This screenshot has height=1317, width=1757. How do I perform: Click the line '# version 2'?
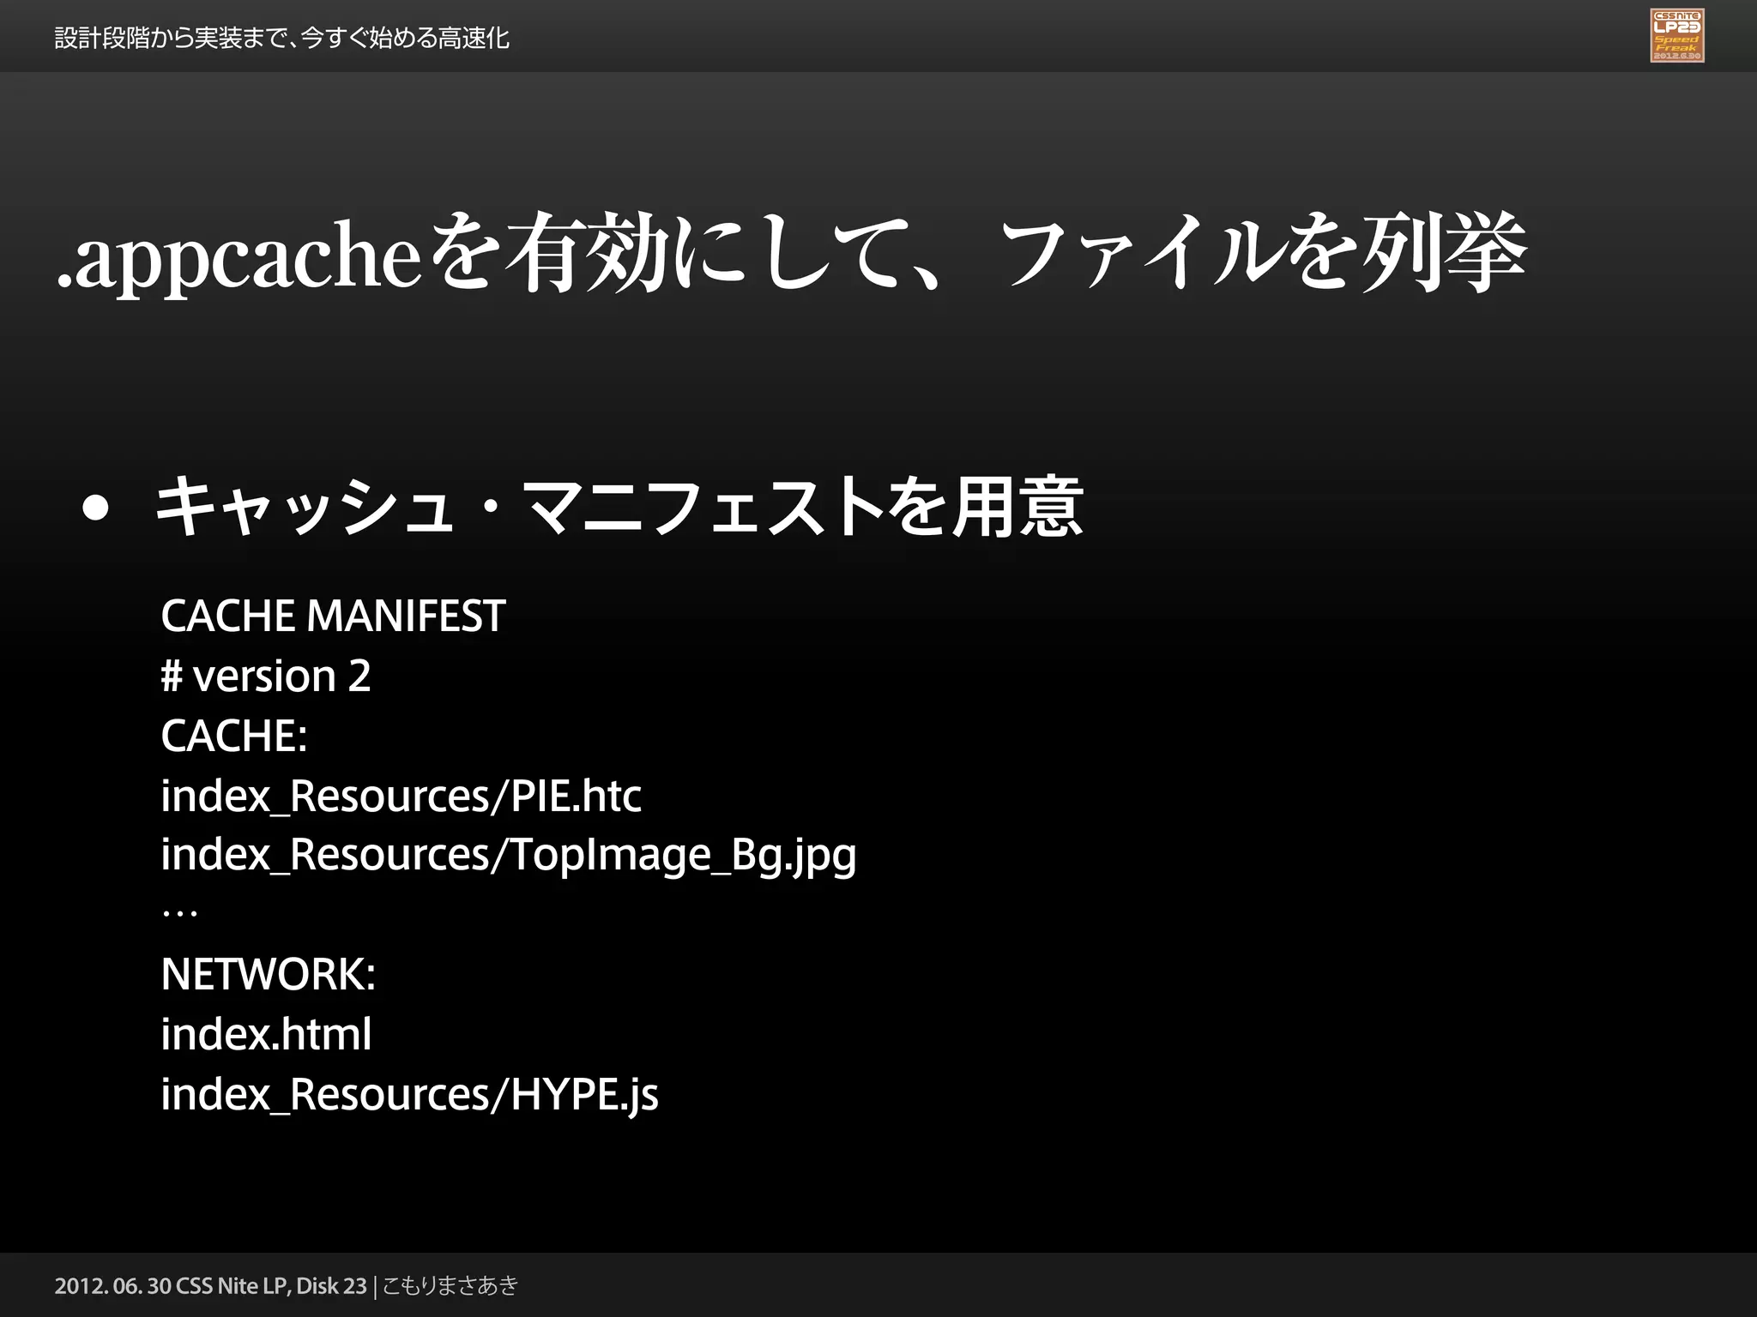coord(266,676)
